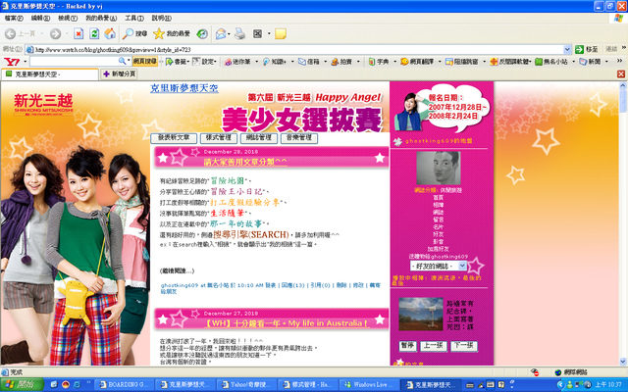The width and height of the screenshot is (628, 392).
Task: Refresh the page with green arrows icon
Action: pyautogui.click(x=94, y=34)
